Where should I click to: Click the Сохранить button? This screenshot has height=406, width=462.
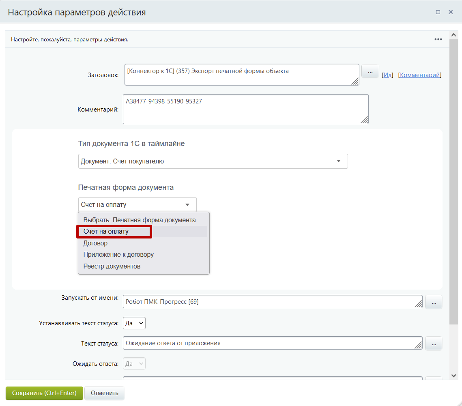pyautogui.click(x=44, y=393)
